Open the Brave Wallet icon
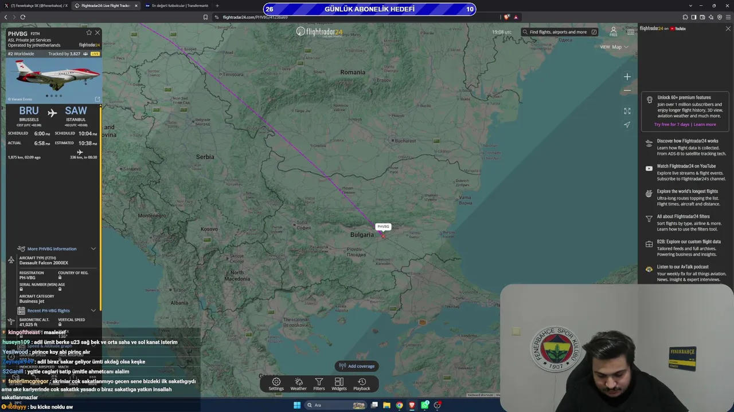This screenshot has height=412, width=734. point(702,17)
